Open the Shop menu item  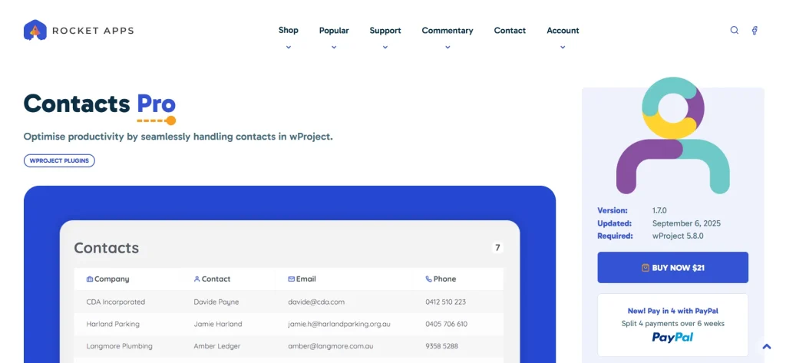pos(289,30)
